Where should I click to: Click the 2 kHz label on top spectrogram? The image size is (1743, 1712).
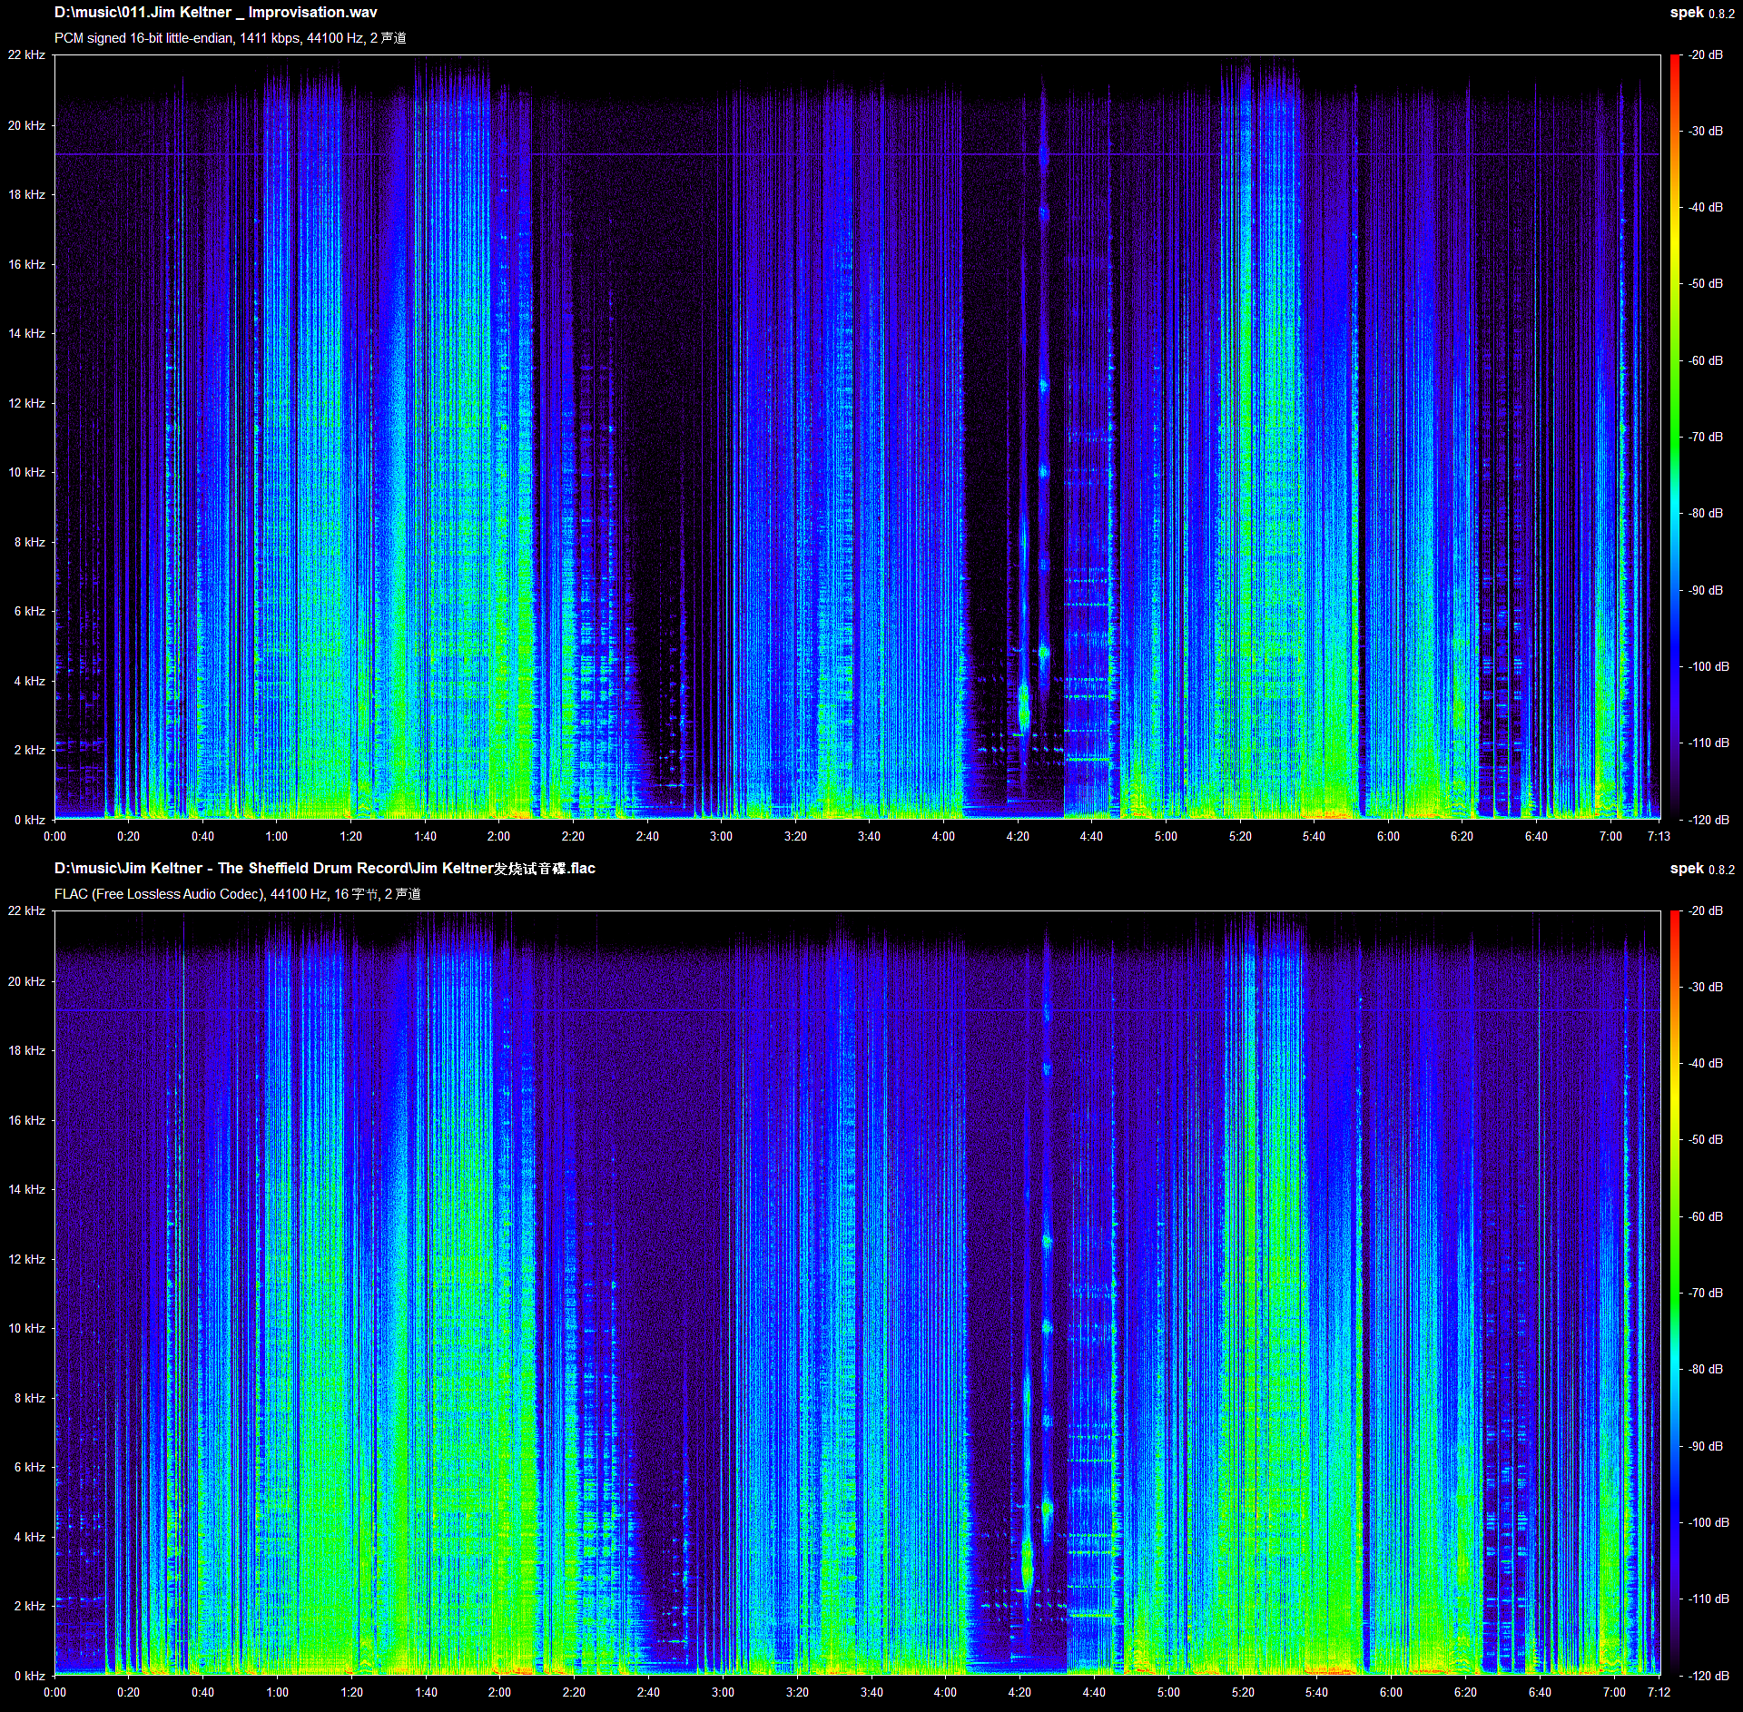pyautogui.click(x=29, y=750)
